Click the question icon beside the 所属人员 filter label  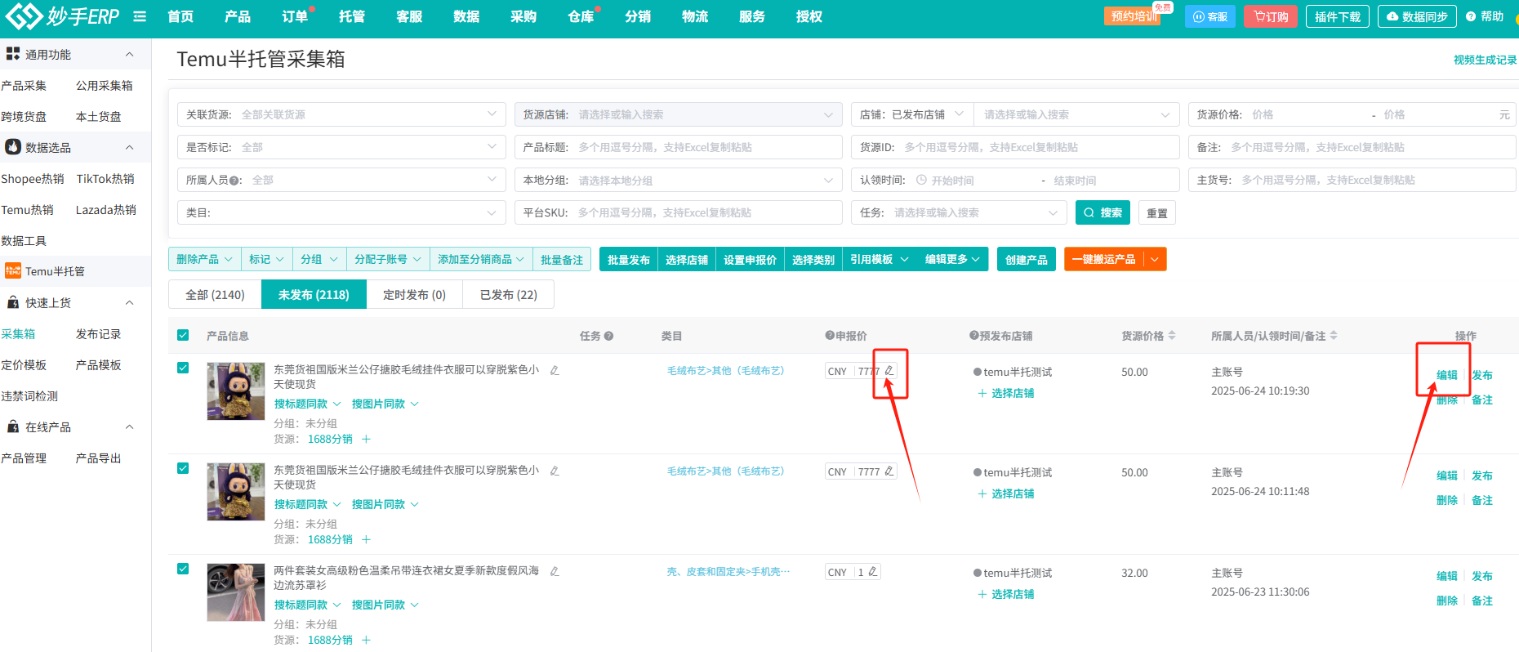(x=234, y=181)
